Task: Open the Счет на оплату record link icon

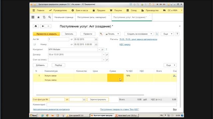Action: [x=107, y=59]
